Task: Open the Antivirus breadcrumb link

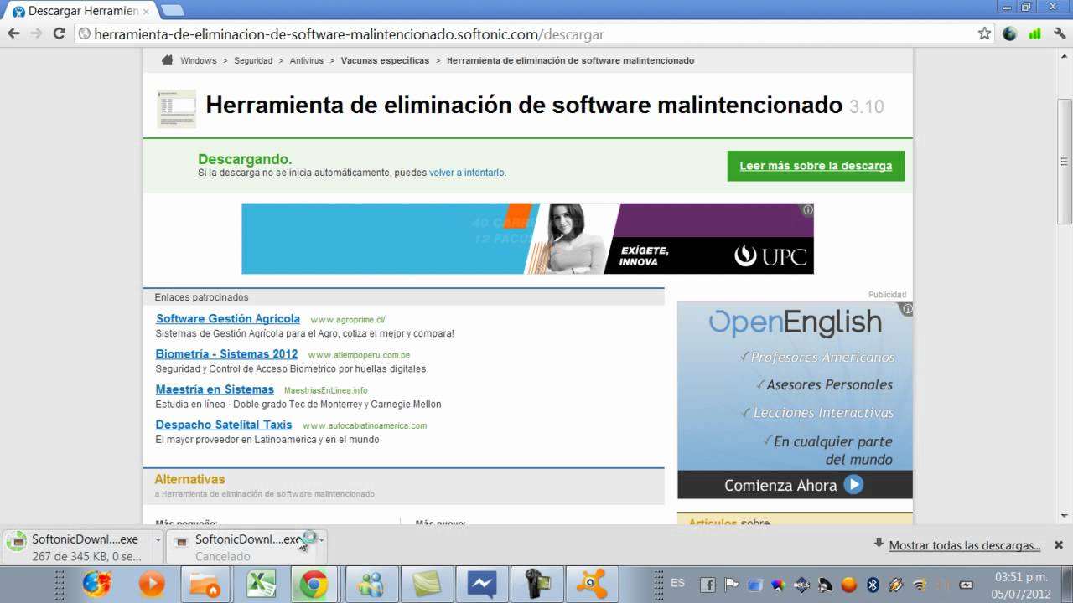Action: pos(307,60)
